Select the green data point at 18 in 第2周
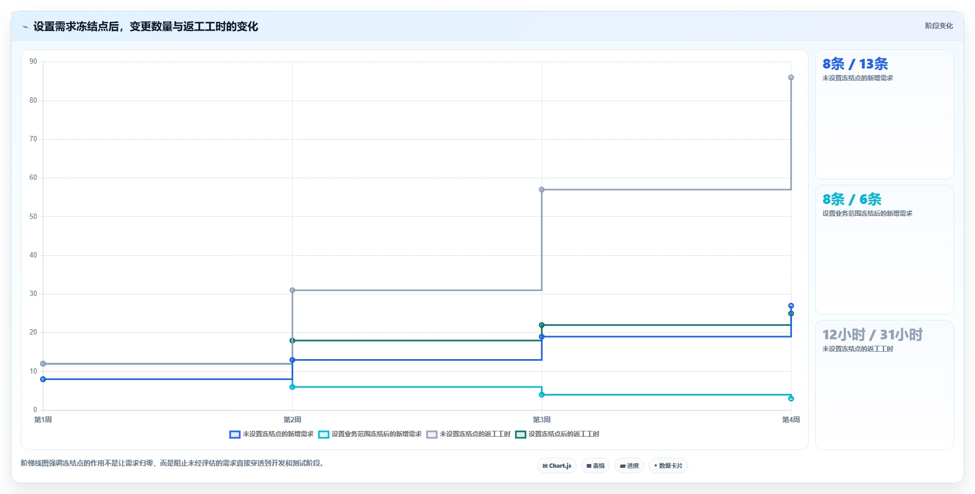The width and height of the screenshot is (975, 494). click(292, 340)
